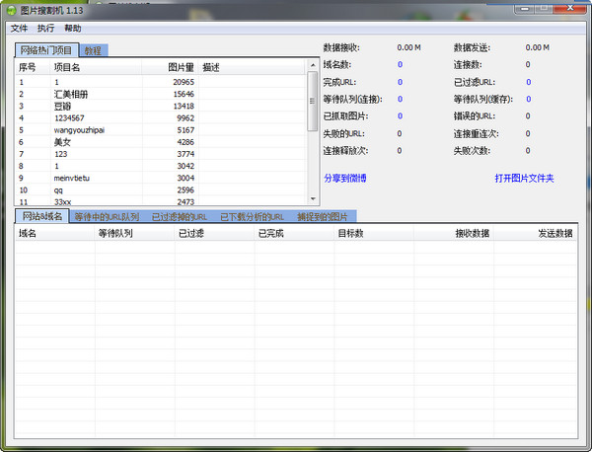Click the 打开图片文件夹 link

point(524,179)
